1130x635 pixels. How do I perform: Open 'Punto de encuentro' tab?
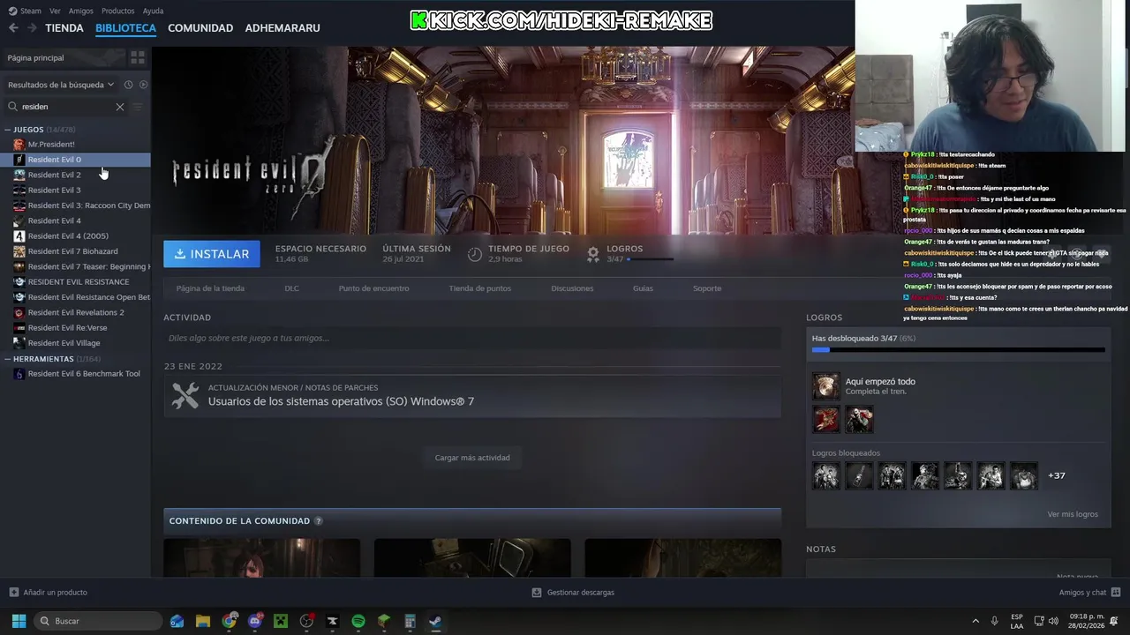pos(373,288)
